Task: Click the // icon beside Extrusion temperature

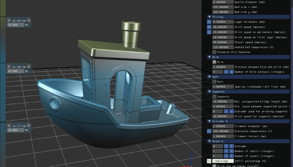Action: click(209, 131)
